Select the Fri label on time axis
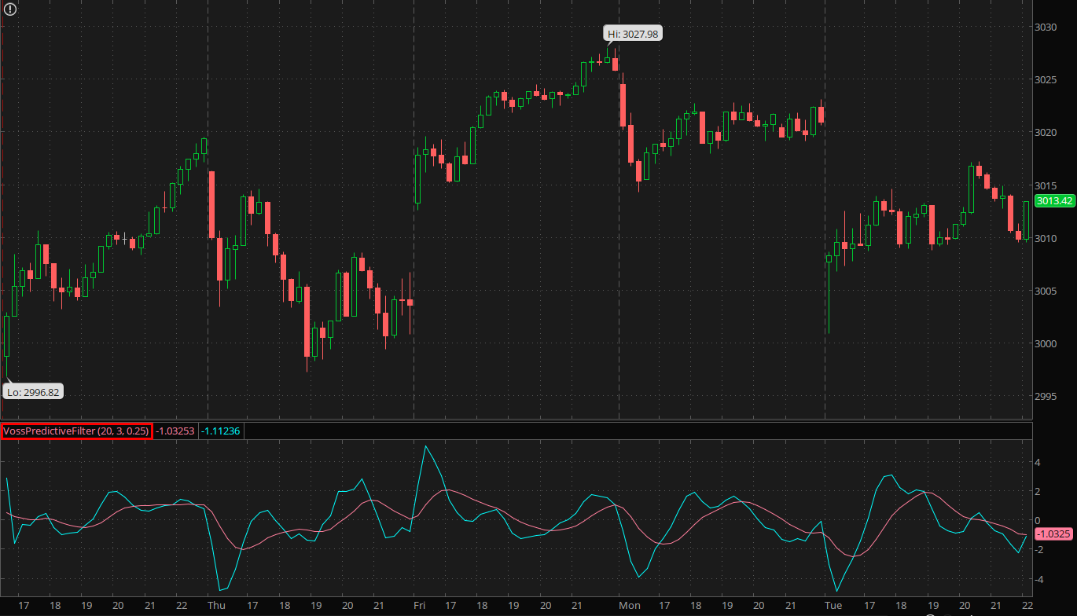The width and height of the screenshot is (1077, 616). (x=419, y=606)
